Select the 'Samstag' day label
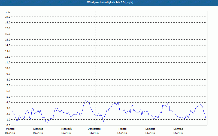This screenshot has height=136, width=218. 150,129
